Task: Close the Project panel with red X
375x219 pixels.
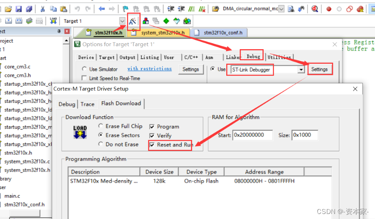Action: [x=67, y=31]
